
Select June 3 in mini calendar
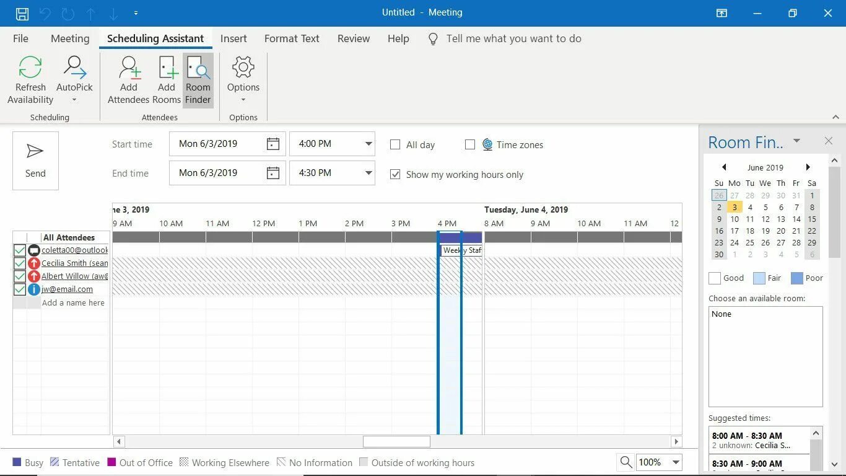[x=735, y=207]
